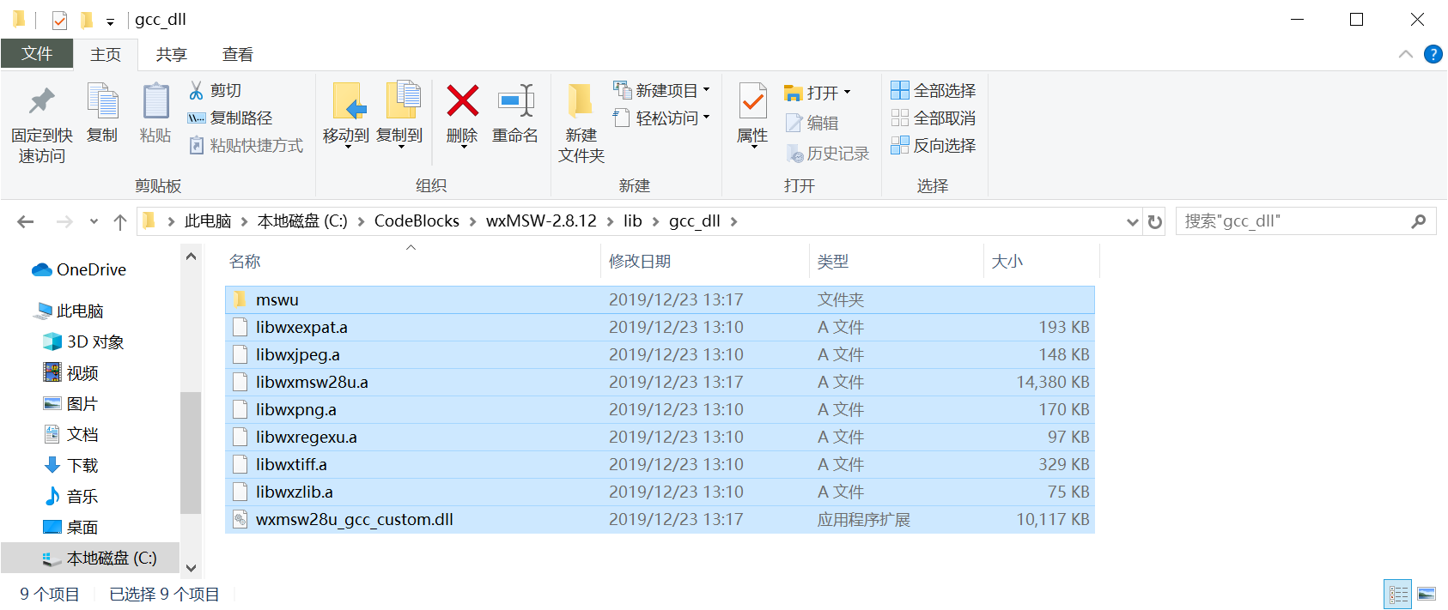Sort by the 名称 name column
This screenshot has width=1448, height=610.
click(x=412, y=261)
